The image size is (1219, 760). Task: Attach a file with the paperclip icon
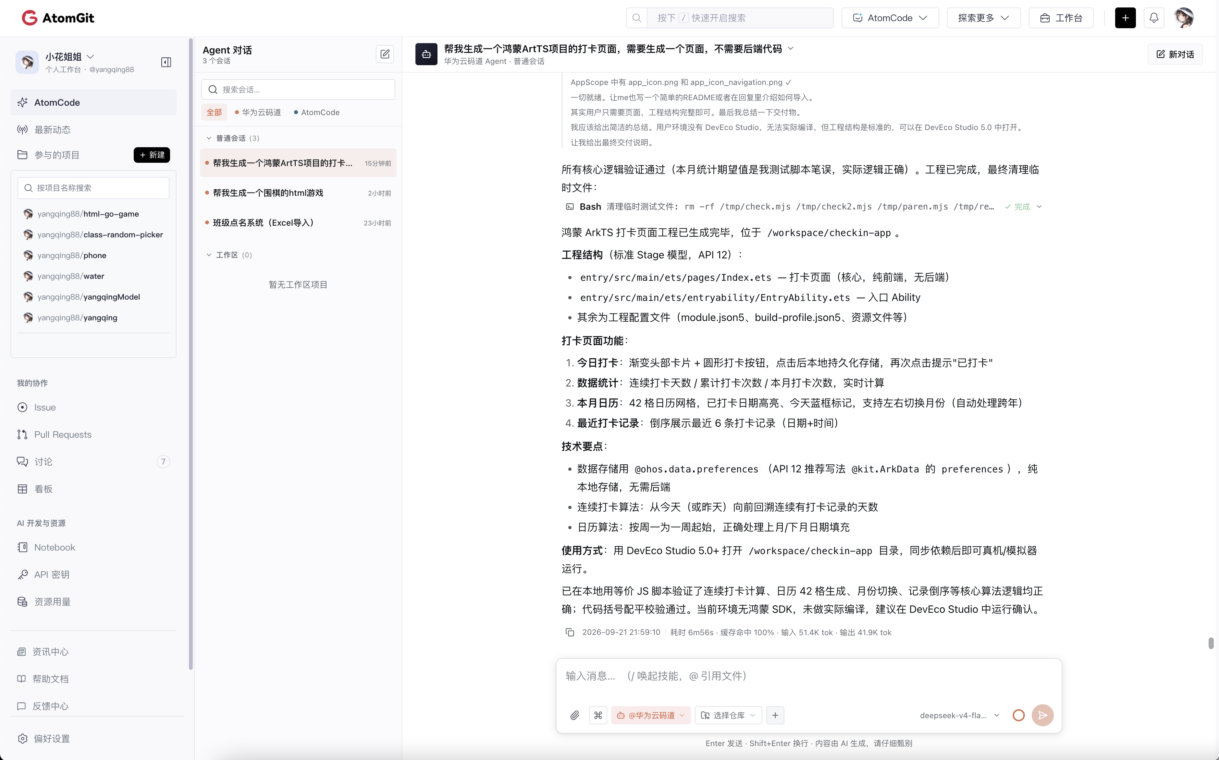574,715
